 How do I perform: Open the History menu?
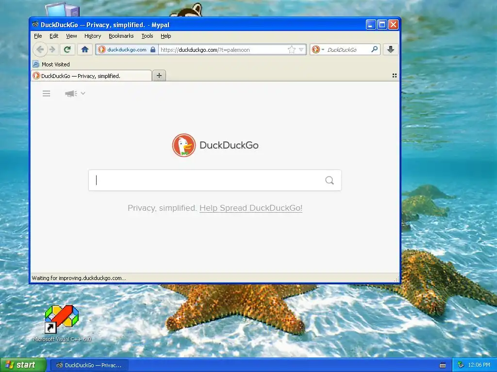point(93,36)
